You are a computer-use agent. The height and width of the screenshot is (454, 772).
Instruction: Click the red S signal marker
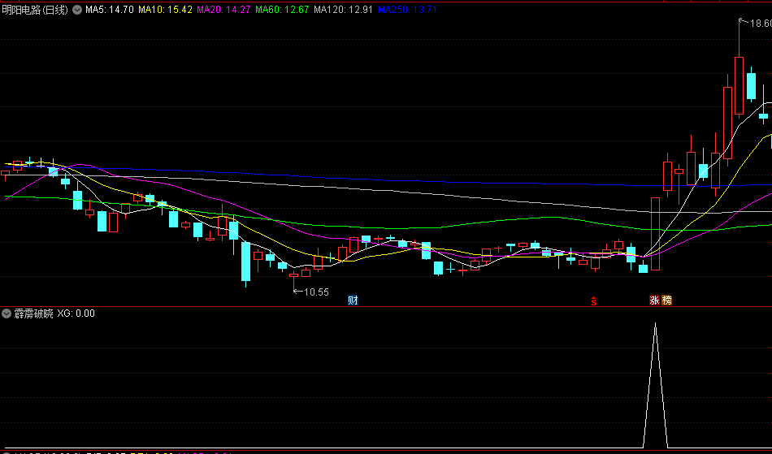tap(594, 301)
